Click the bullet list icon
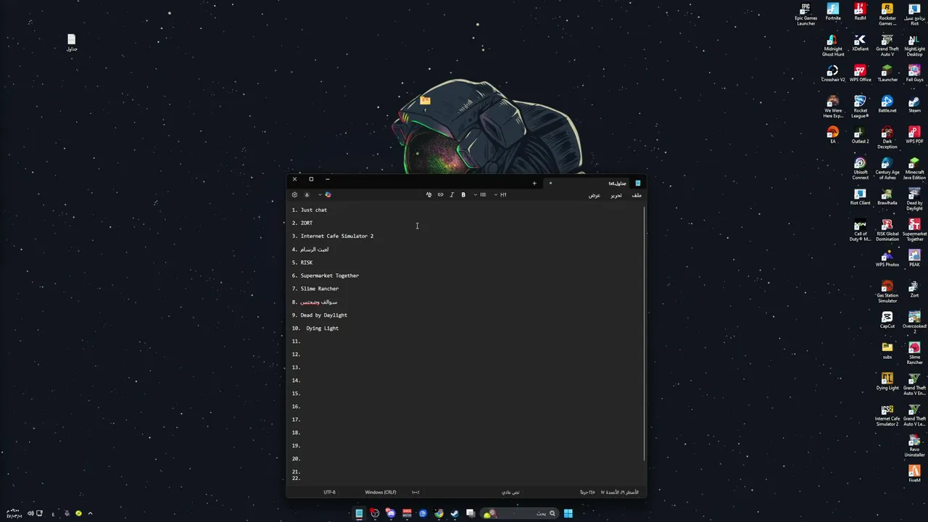Image resolution: width=928 pixels, height=522 pixels. tap(483, 194)
